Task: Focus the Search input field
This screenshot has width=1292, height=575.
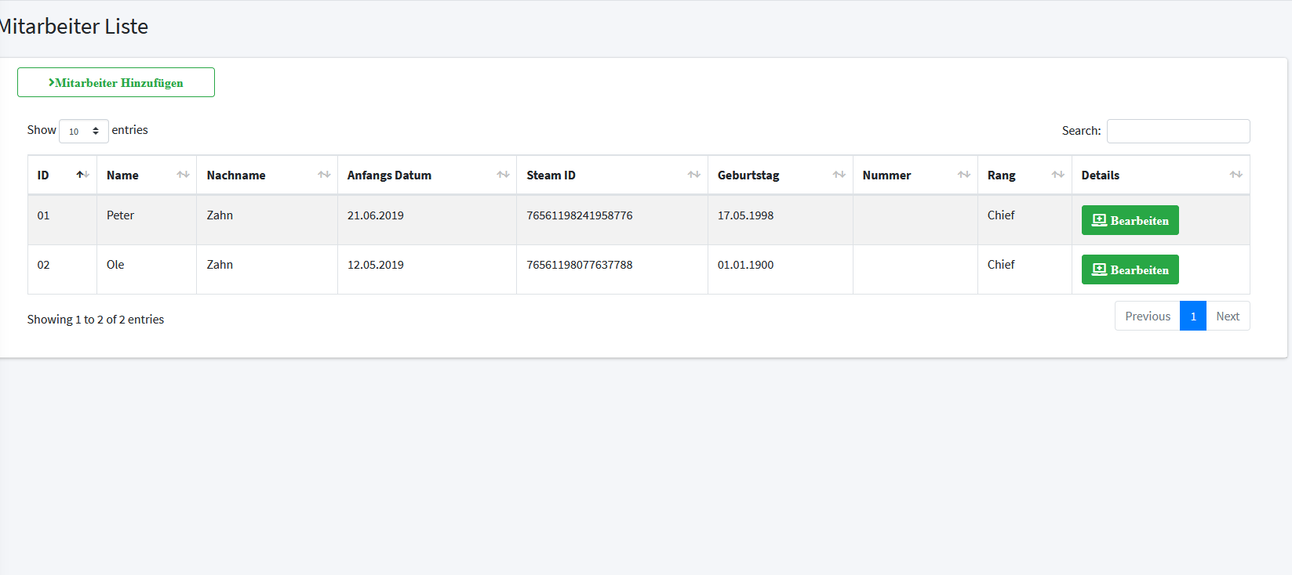Action: click(x=1177, y=131)
